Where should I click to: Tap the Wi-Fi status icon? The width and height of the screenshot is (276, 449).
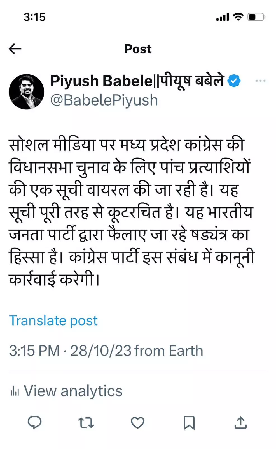coord(238,17)
